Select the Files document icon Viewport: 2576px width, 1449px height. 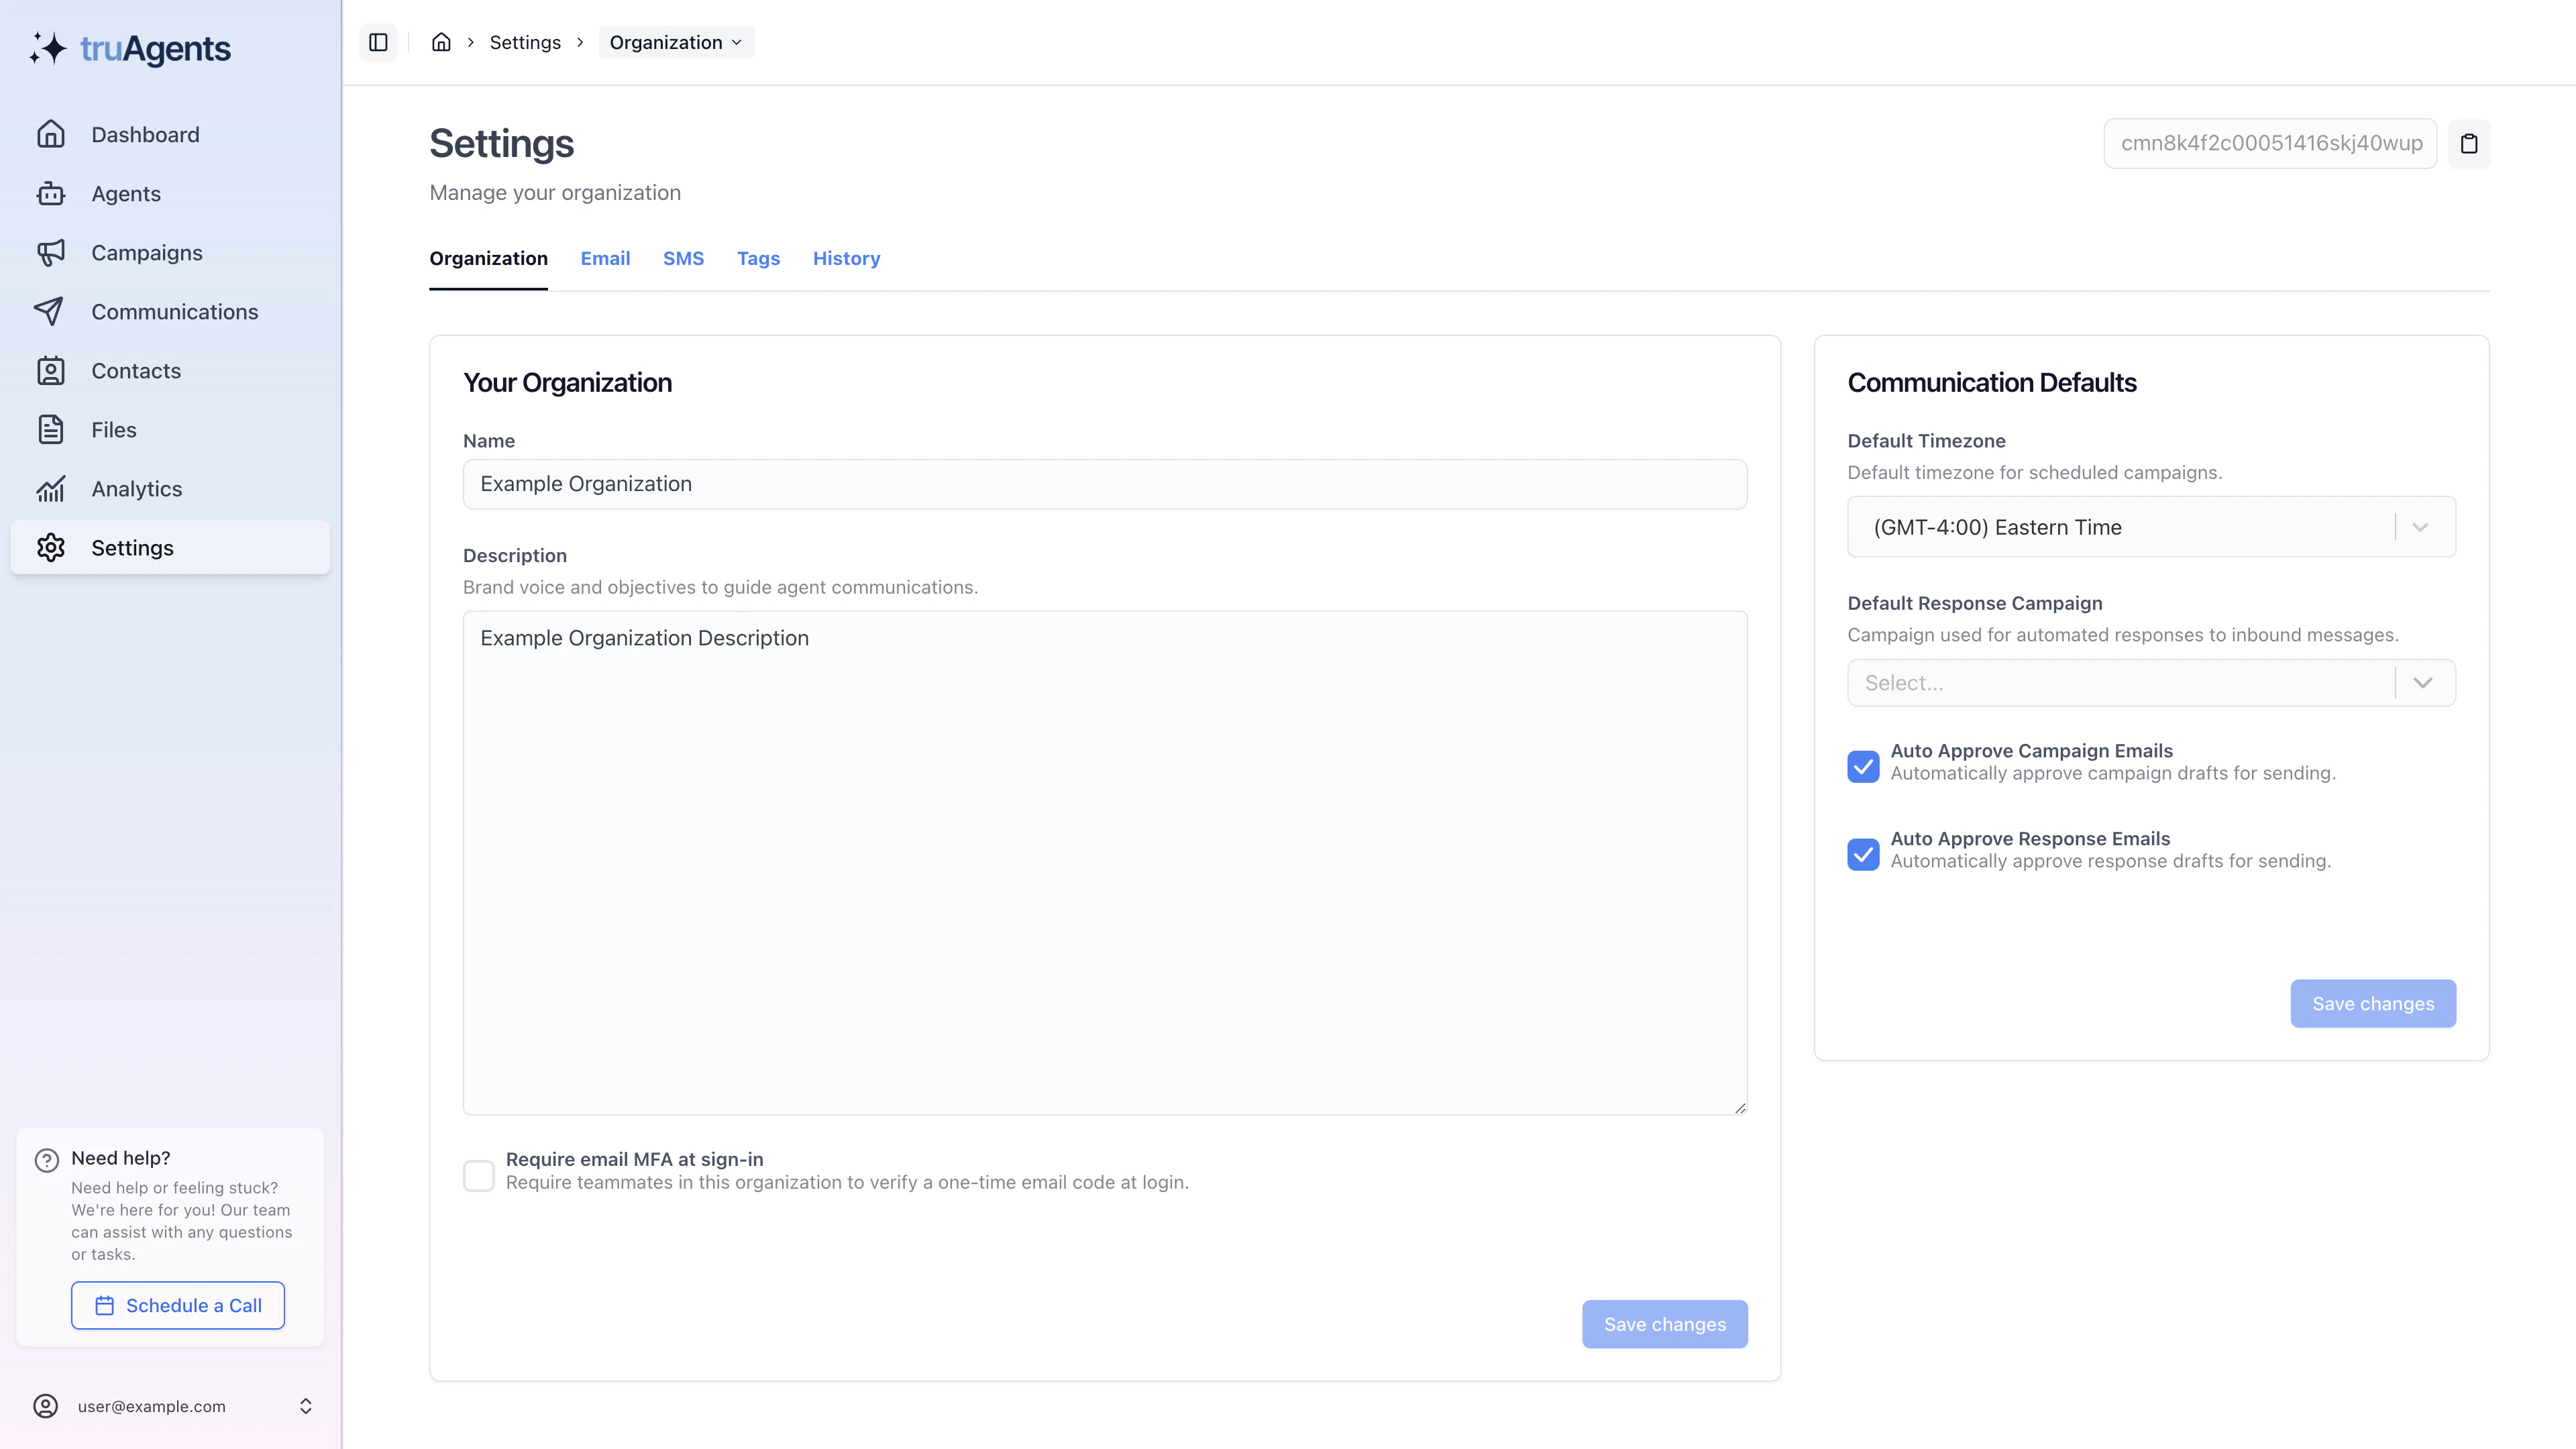click(51, 429)
